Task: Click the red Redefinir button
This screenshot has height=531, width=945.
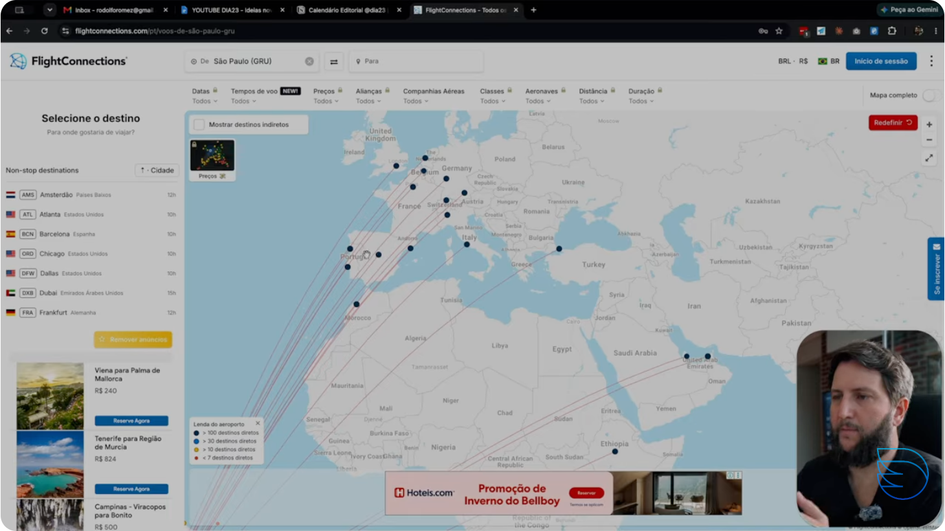Action: click(x=893, y=122)
